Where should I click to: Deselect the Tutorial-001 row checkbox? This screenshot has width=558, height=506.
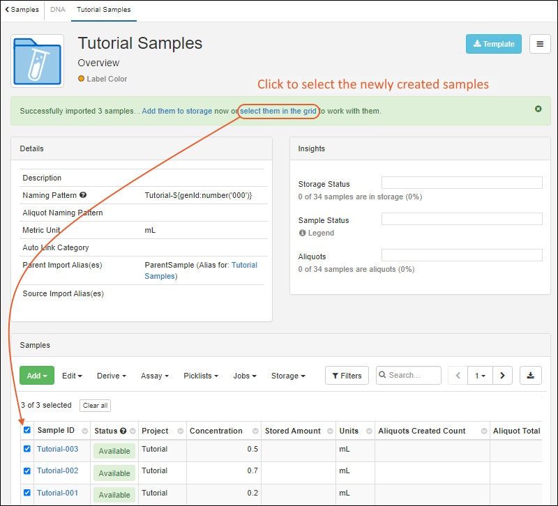[27, 493]
